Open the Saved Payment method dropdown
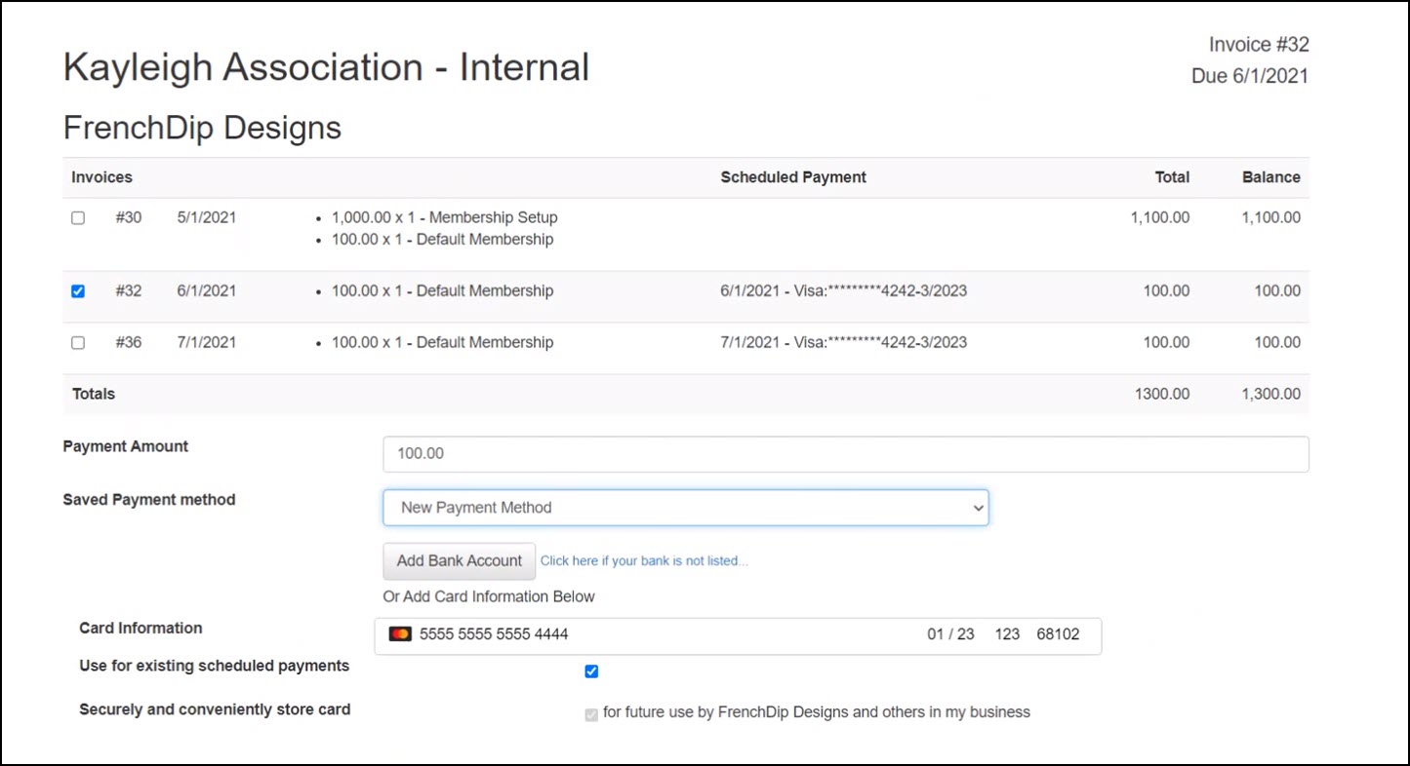1410x766 pixels. coord(685,508)
